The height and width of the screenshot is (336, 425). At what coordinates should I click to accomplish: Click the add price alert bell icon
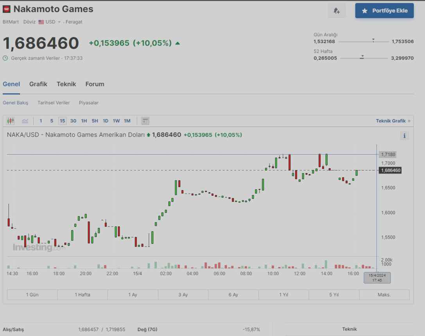(x=337, y=11)
